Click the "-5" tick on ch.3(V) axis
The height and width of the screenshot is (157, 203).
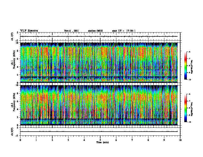[17, 136]
